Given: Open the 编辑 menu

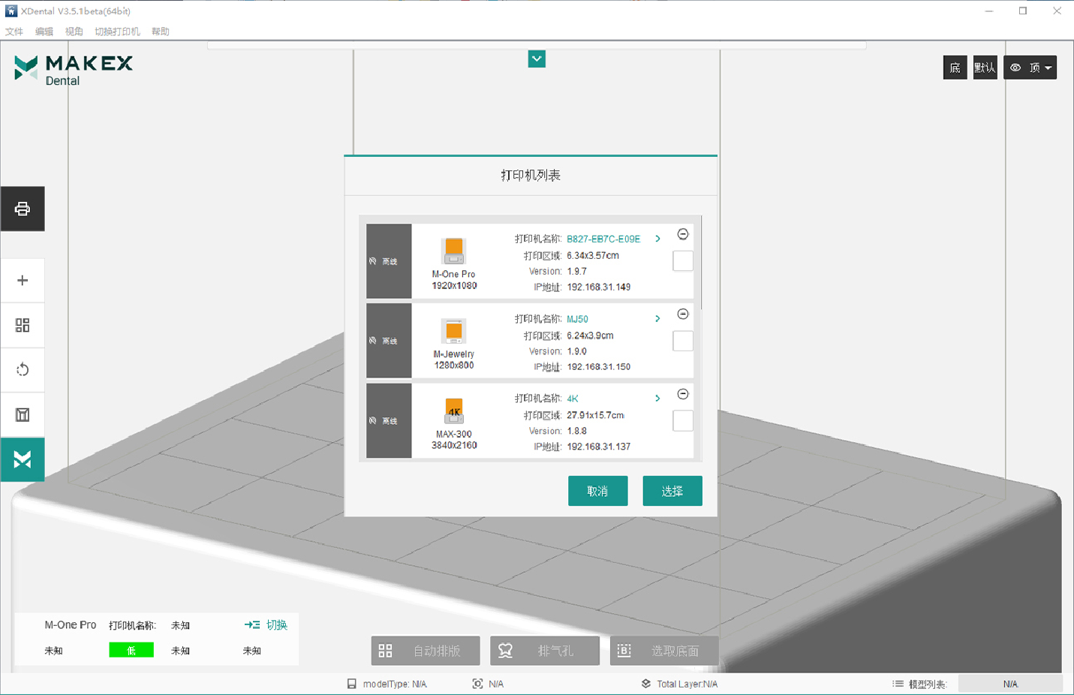Looking at the screenshot, I should [x=44, y=32].
